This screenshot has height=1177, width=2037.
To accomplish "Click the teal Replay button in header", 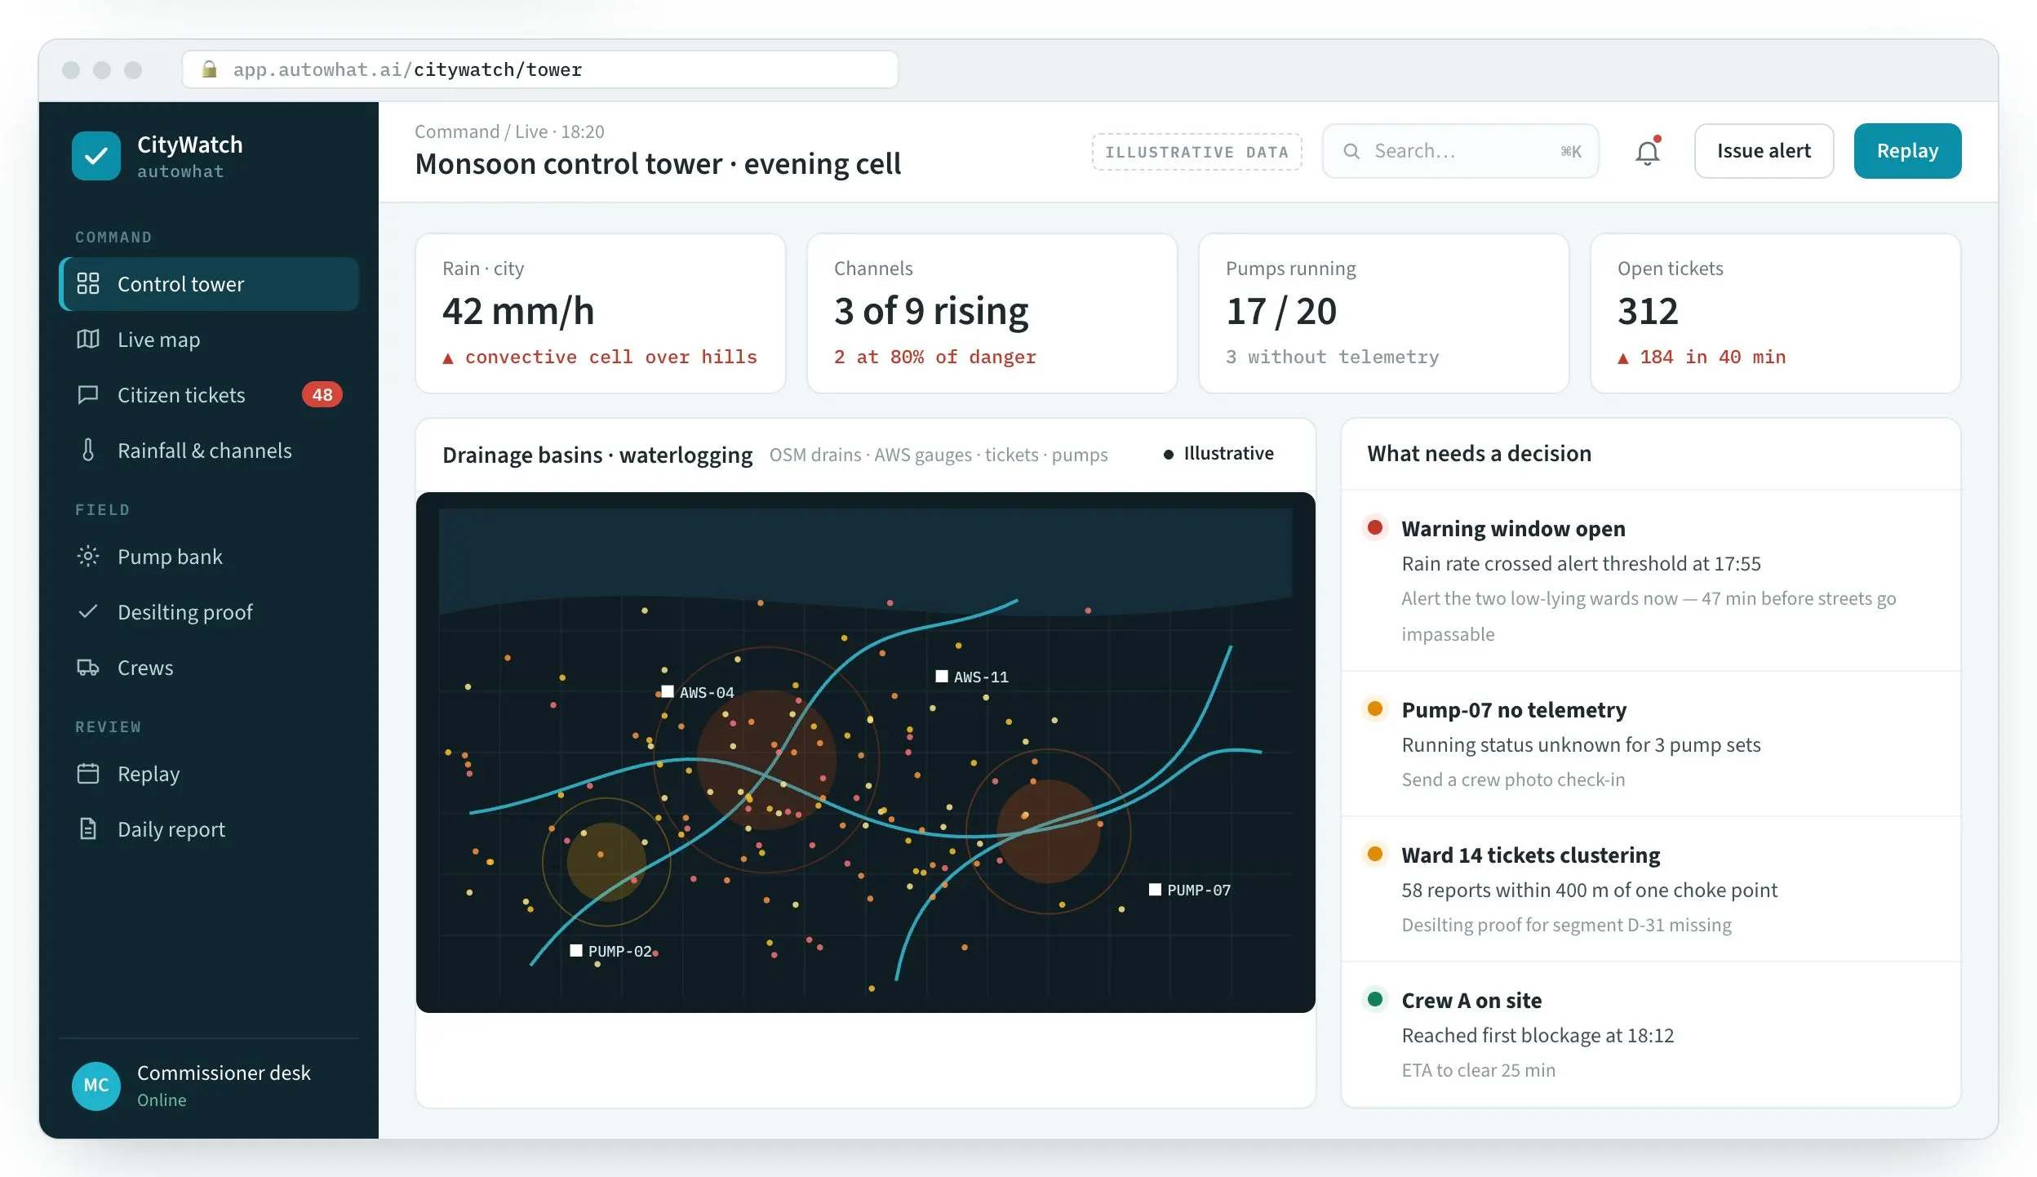I will (x=1907, y=151).
